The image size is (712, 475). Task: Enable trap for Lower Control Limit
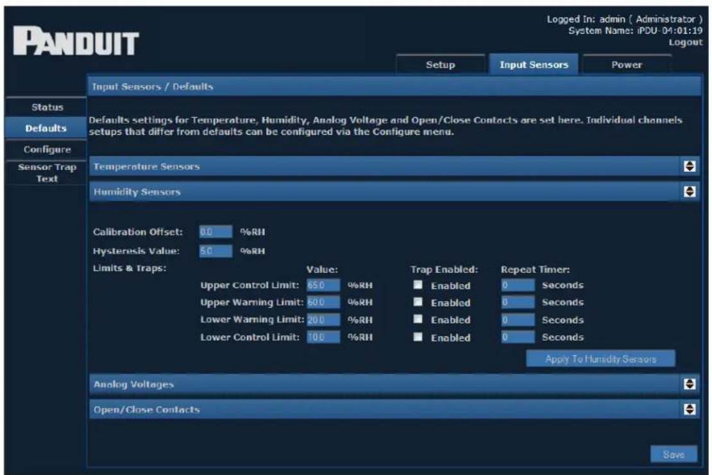click(x=418, y=337)
